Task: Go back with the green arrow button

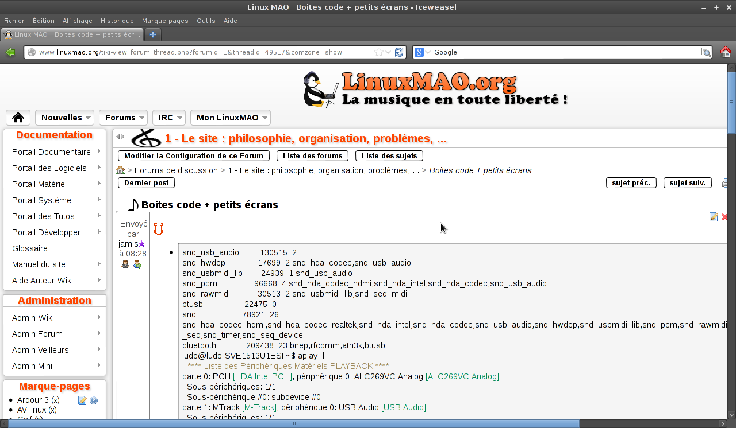Action: pos(10,52)
